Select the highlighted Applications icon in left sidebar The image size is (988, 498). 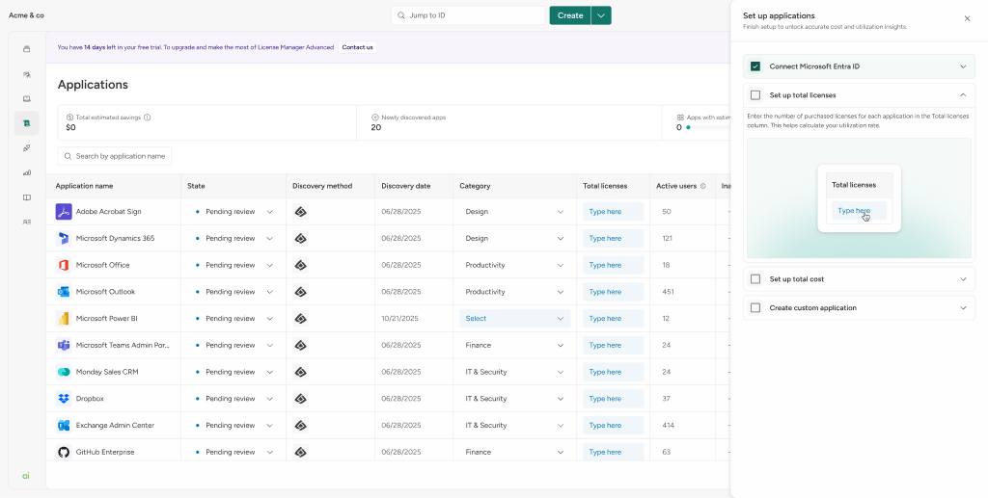tap(26, 123)
